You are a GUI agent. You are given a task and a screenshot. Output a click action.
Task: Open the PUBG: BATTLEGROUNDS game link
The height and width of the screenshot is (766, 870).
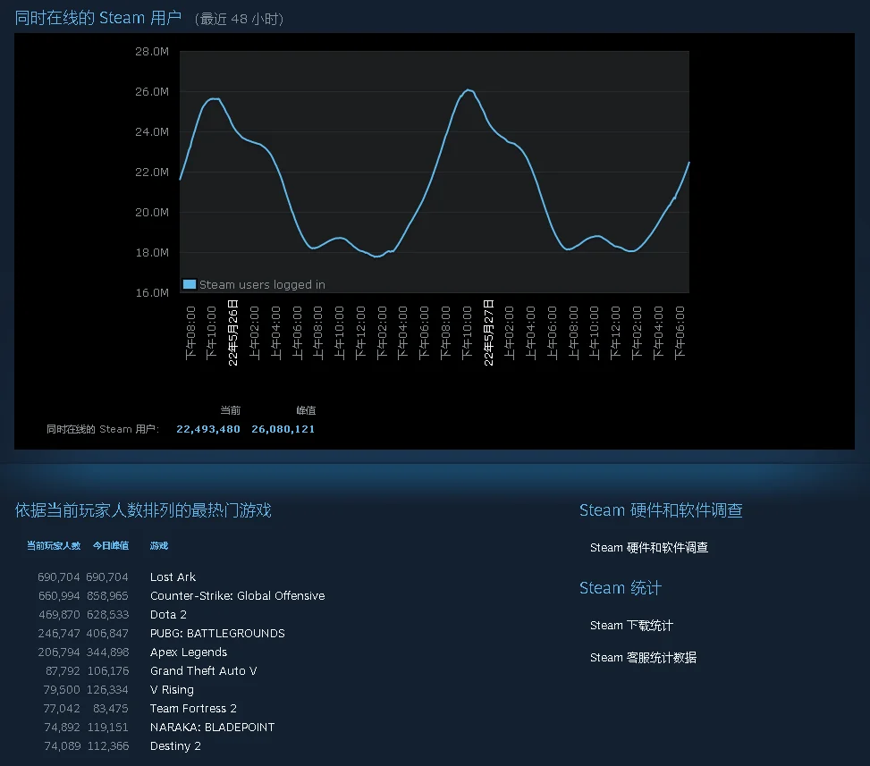tap(217, 634)
